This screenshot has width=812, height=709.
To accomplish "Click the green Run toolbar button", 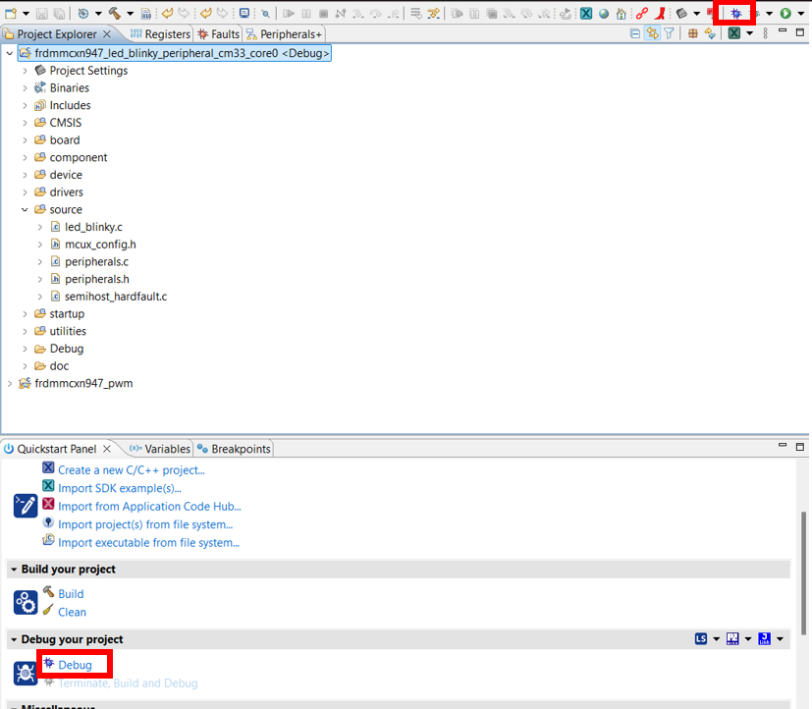I will 785,14.
